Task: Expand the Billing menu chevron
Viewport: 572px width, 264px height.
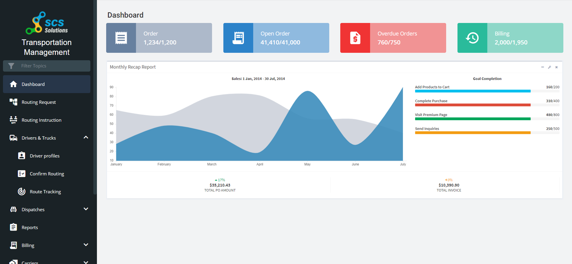Action: click(x=86, y=245)
